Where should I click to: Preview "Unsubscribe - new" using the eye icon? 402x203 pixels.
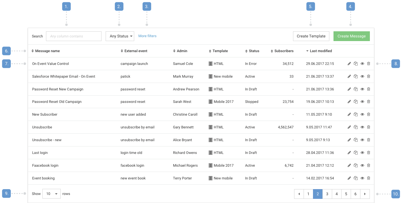coord(362,140)
